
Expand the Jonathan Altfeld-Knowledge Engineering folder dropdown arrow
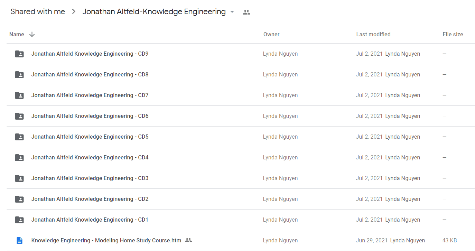point(232,12)
